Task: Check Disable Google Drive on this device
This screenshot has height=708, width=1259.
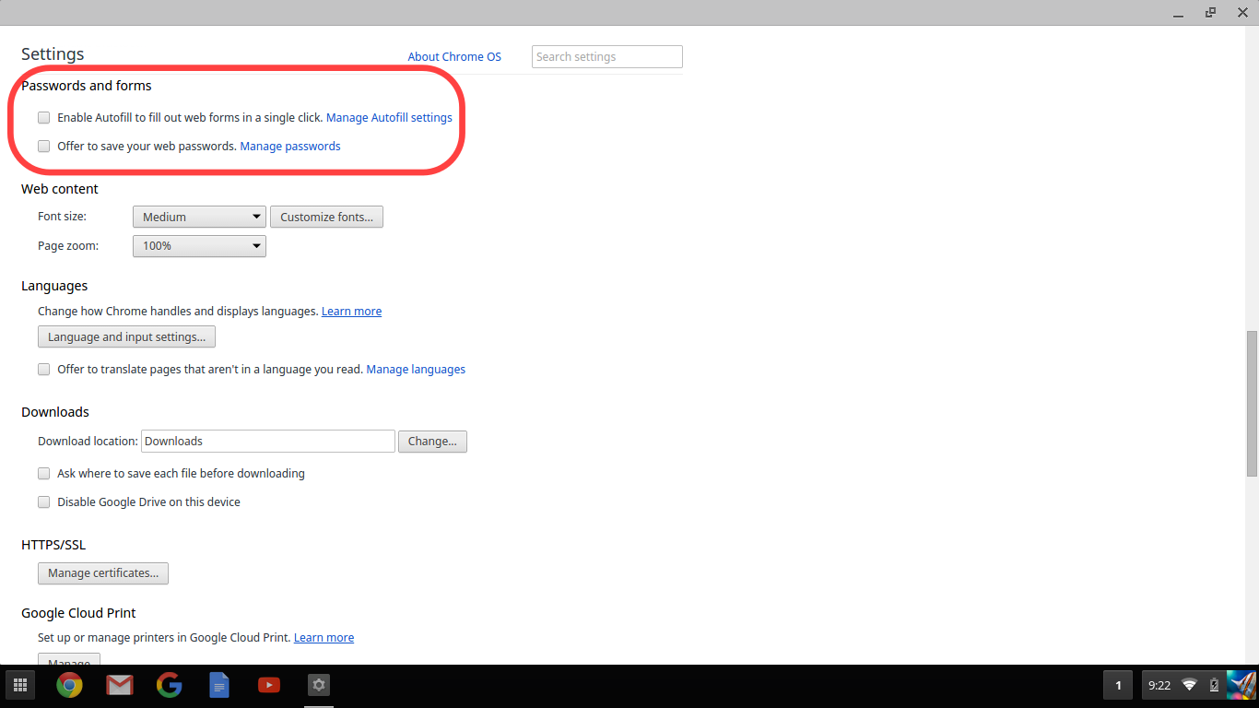Action: coord(44,502)
